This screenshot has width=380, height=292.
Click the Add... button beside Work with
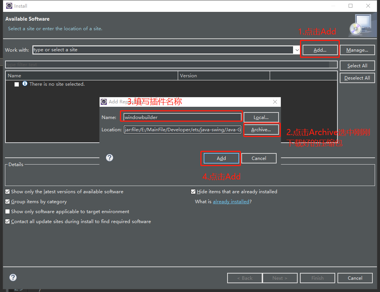click(320, 50)
